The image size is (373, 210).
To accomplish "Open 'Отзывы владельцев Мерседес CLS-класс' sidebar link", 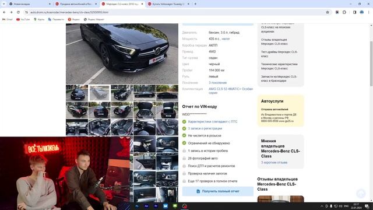I will [275, 41].
